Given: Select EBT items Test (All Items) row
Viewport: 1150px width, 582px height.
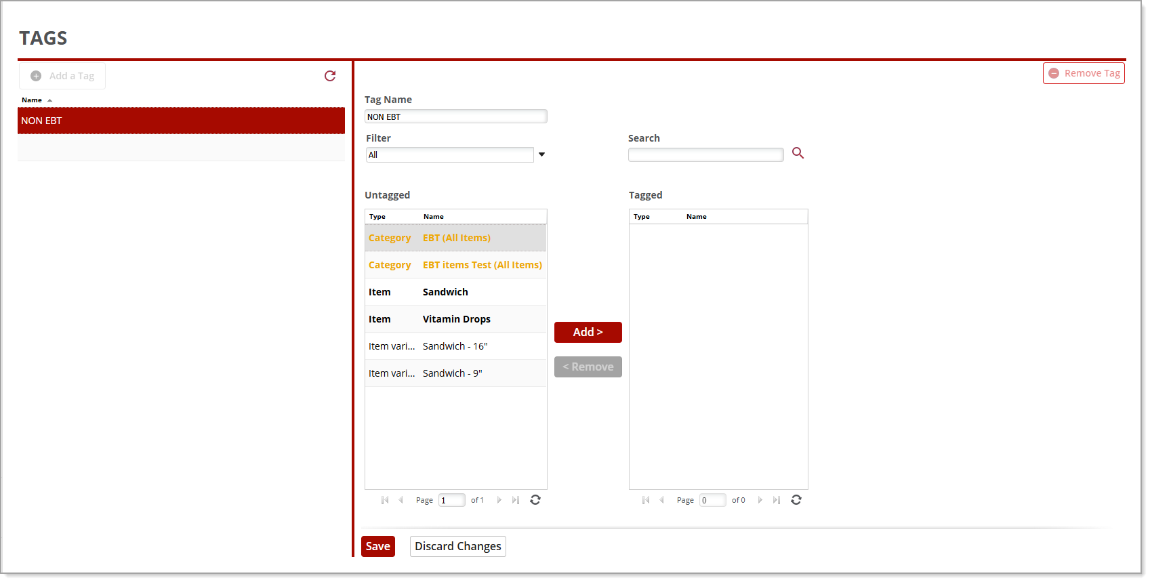Looking at the screenshot, I should click(x=455, y=265).
